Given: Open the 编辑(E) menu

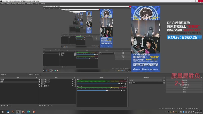Looking at the screenshot, I should [x=9, y=4].
